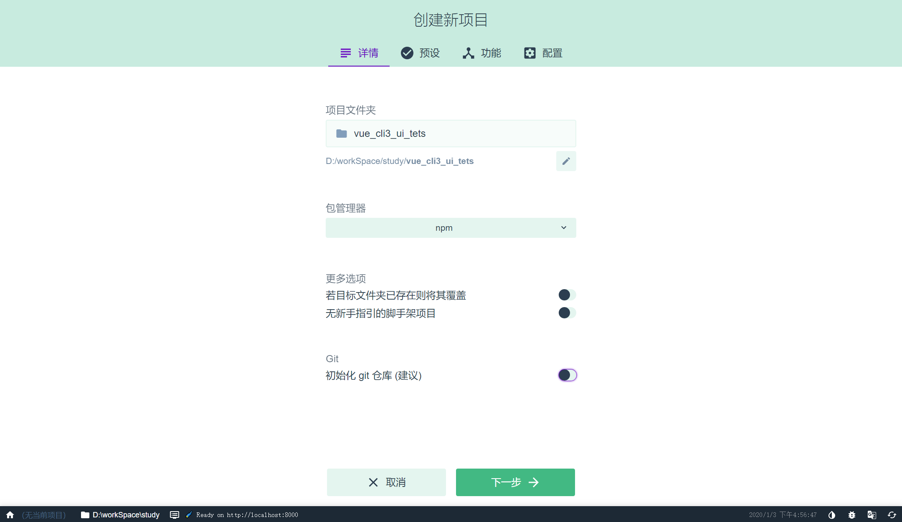Open the npm package manager dropdown
The width and height of the screenshot is (902, 522).
[x=444, y=228]
